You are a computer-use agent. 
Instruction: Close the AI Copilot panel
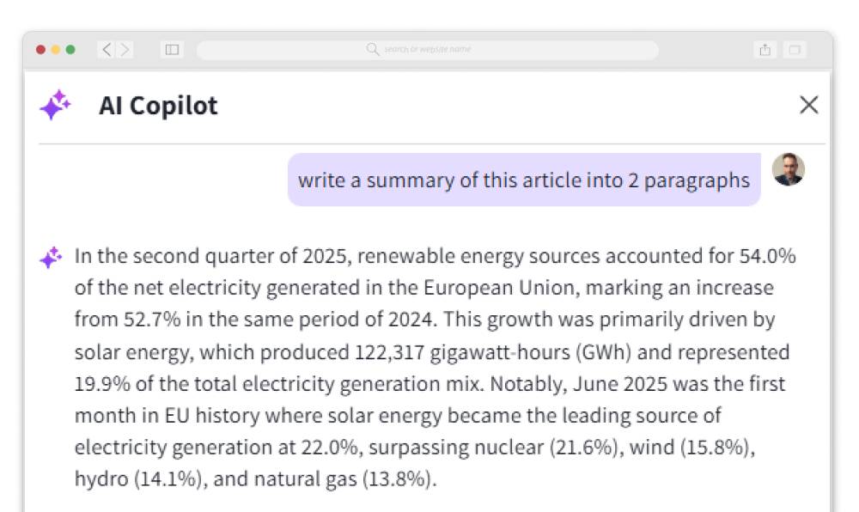click(808, 105)
